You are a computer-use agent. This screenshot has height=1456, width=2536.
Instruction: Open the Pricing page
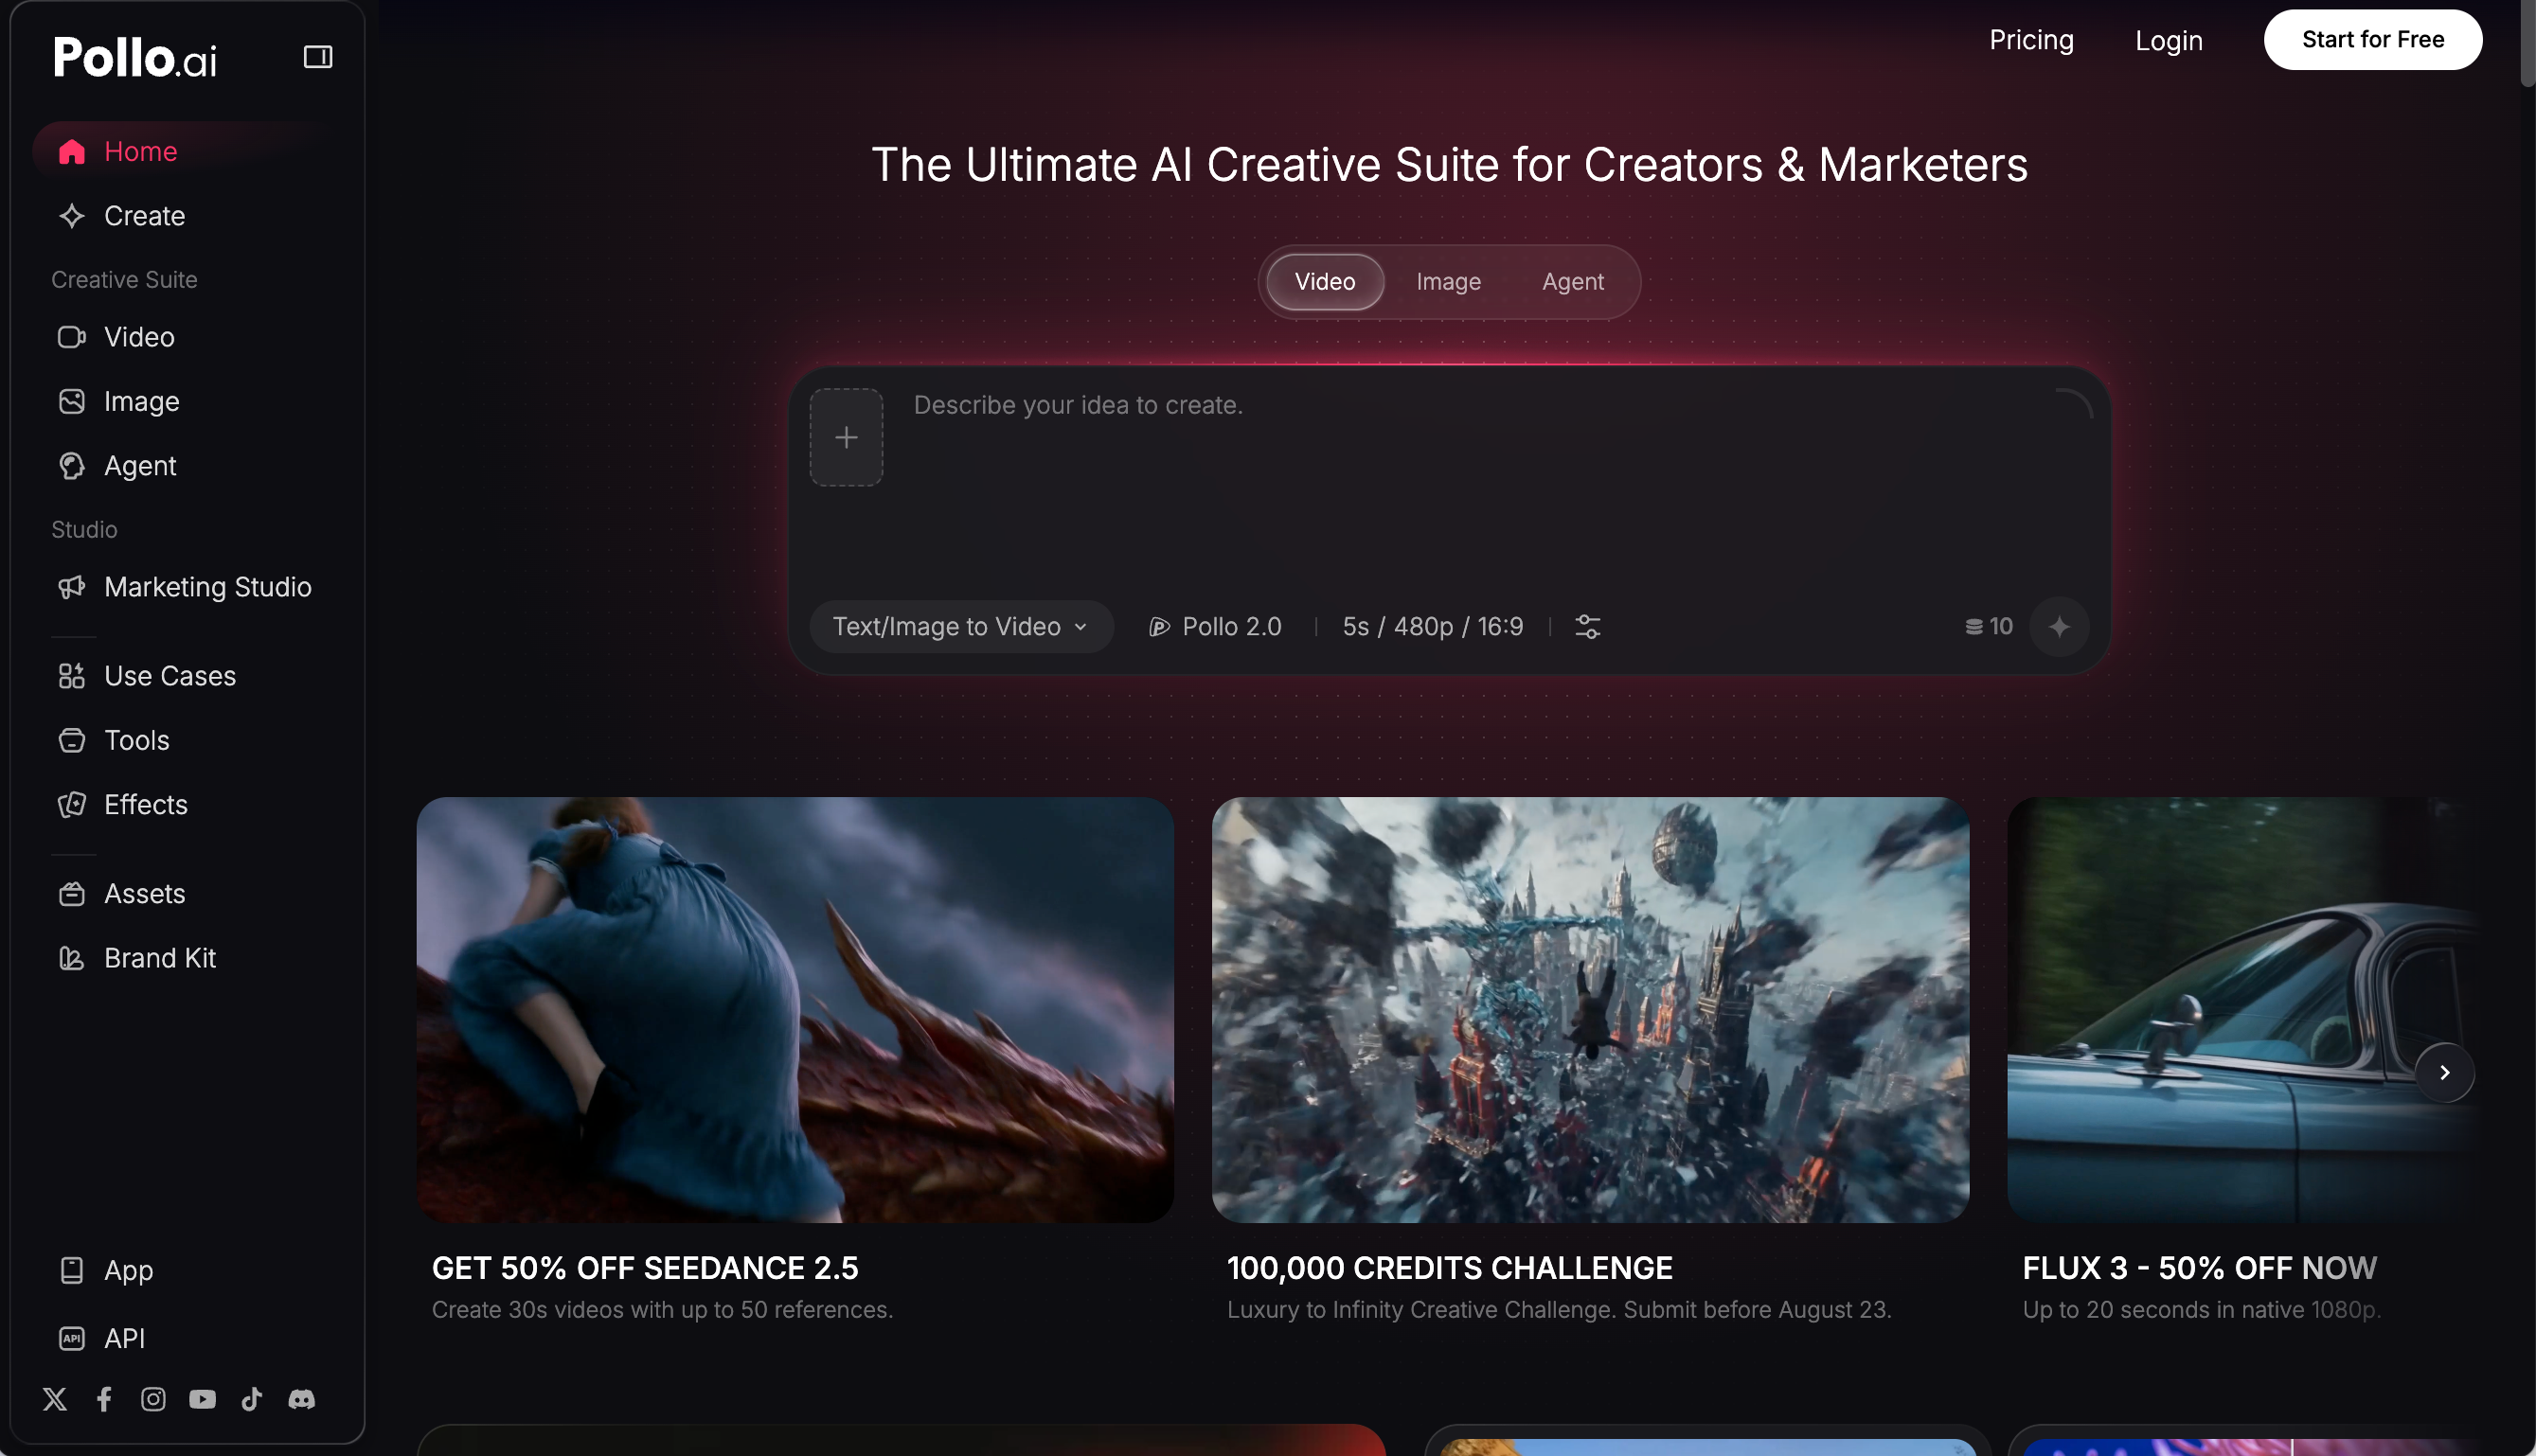2031,40
